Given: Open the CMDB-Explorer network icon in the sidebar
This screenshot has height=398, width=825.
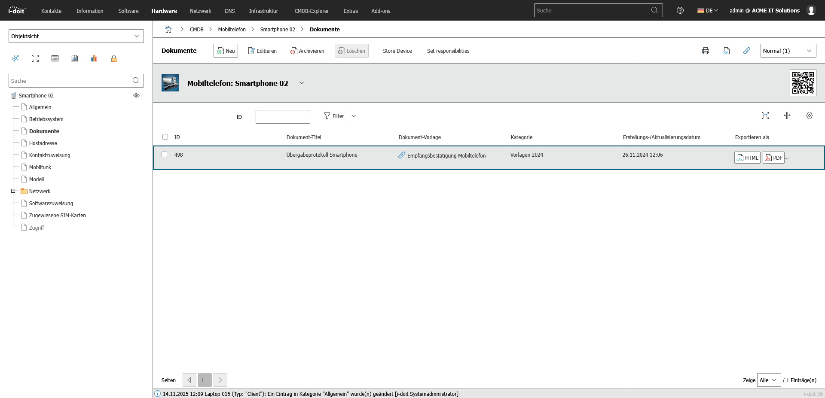Looking at the screenshot, I should point(16,58).
